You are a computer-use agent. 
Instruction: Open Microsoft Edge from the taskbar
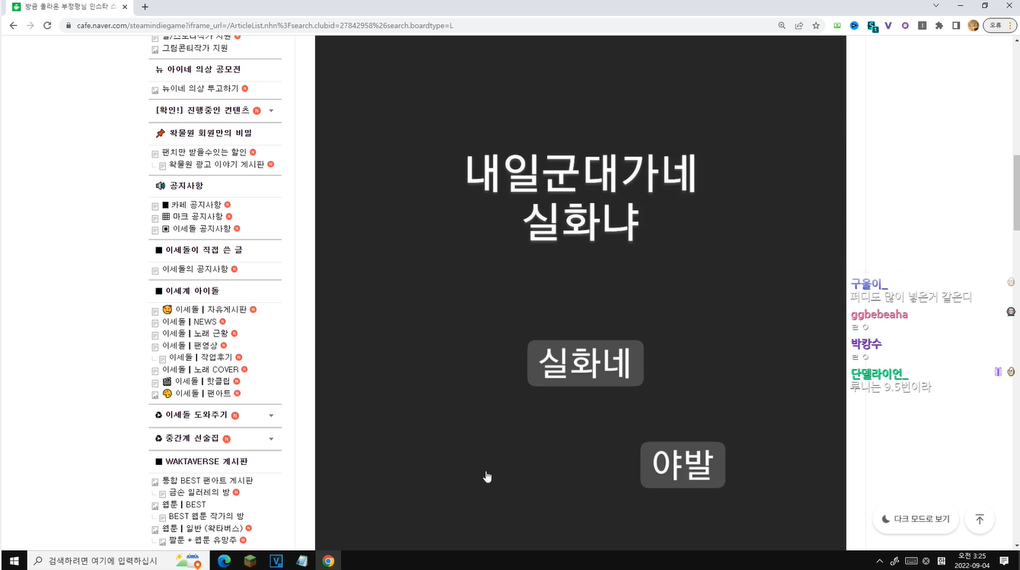click(224, 561)
